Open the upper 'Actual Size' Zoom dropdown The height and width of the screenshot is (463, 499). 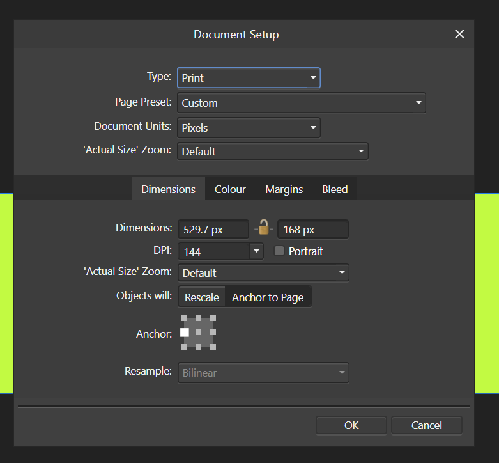[x=273, y=152]
